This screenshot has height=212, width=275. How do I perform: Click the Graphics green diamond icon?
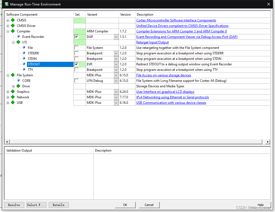tap(13, 91)
